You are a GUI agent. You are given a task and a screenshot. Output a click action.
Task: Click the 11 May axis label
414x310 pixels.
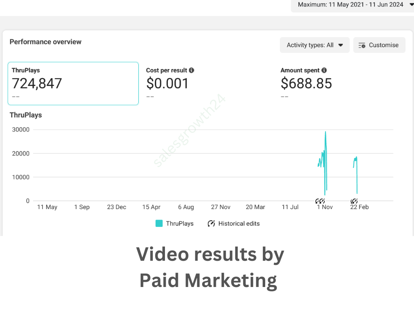point(47,207)
